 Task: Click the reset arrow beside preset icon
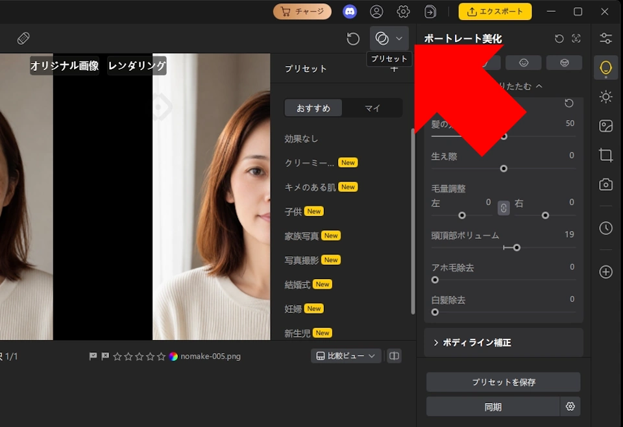pos(353,38)
